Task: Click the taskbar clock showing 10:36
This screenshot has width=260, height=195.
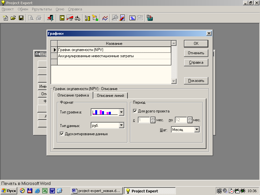Action: (x=252, y=191)
